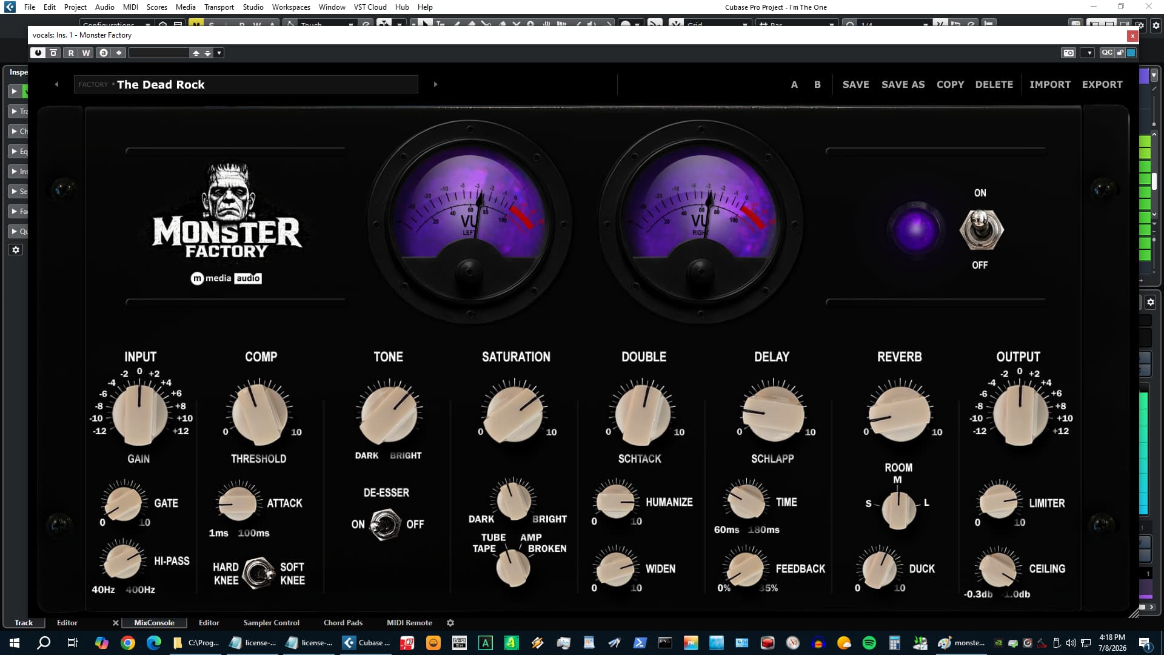Screen dimensions: 1164x655
Task: Select preset slot B
Action: tap(817, 84)
